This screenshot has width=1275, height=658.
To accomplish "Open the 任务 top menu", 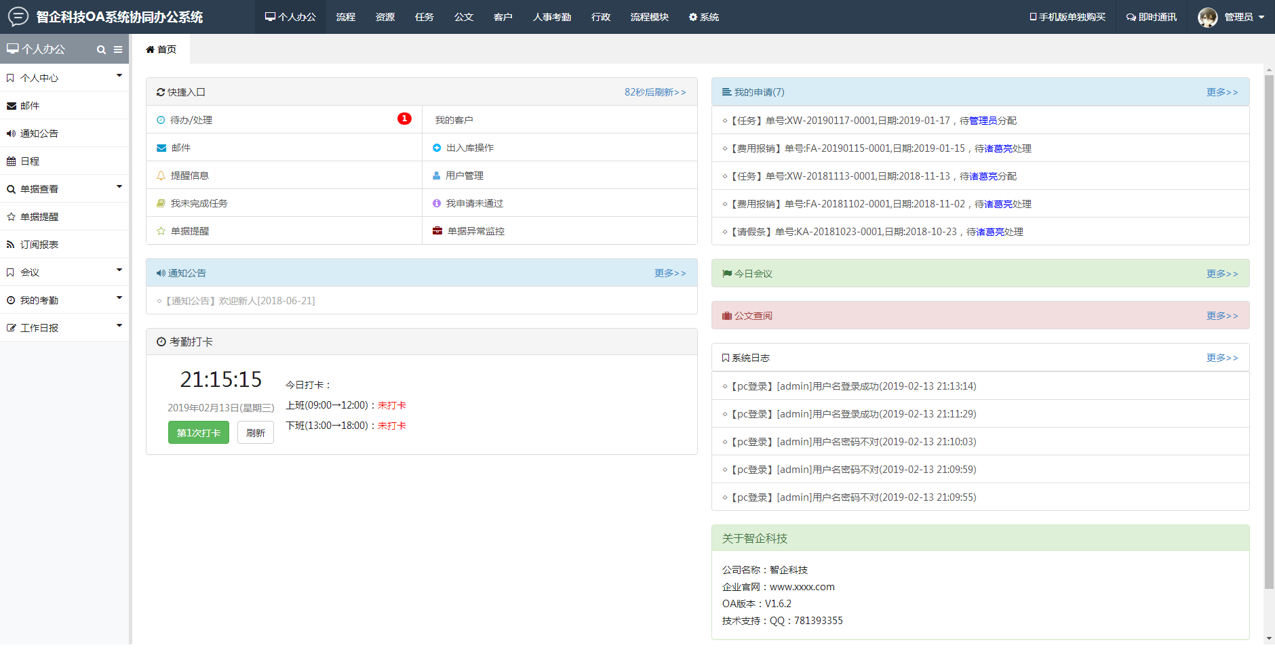I will click(425, 17).
